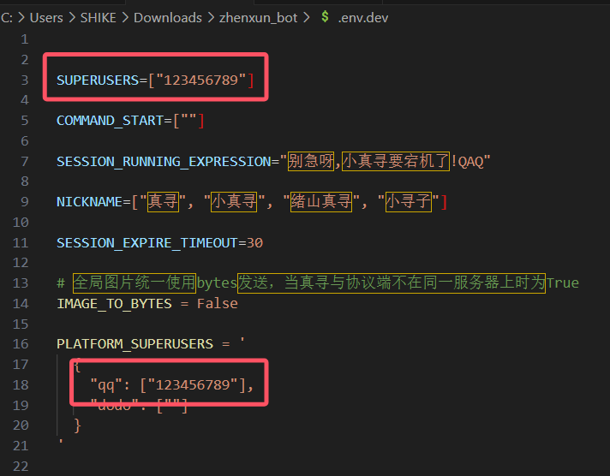Click line number 16 in the gutter

21,344
